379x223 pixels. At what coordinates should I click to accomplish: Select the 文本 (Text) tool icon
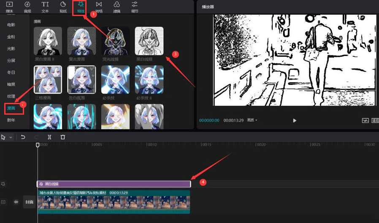click(x=45, y=6)
